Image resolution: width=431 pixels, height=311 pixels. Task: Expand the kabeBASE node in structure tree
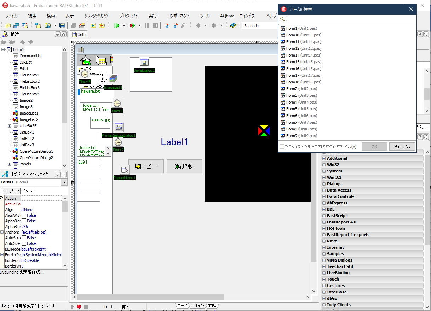pos(10,126)
